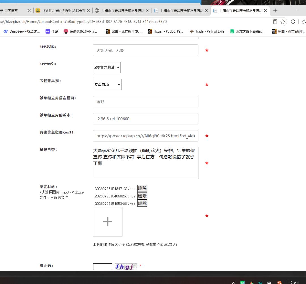Switch to the 《火炬之光：无限》SS13 tab
The image size is (306, 284).
click(63, 10)
